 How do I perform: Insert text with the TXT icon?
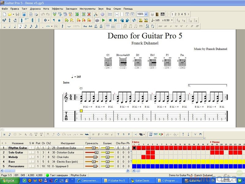(x=156, y=134)
